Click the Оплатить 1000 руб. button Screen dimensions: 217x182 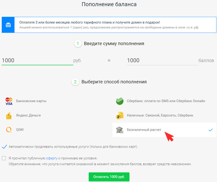point(109,177)
